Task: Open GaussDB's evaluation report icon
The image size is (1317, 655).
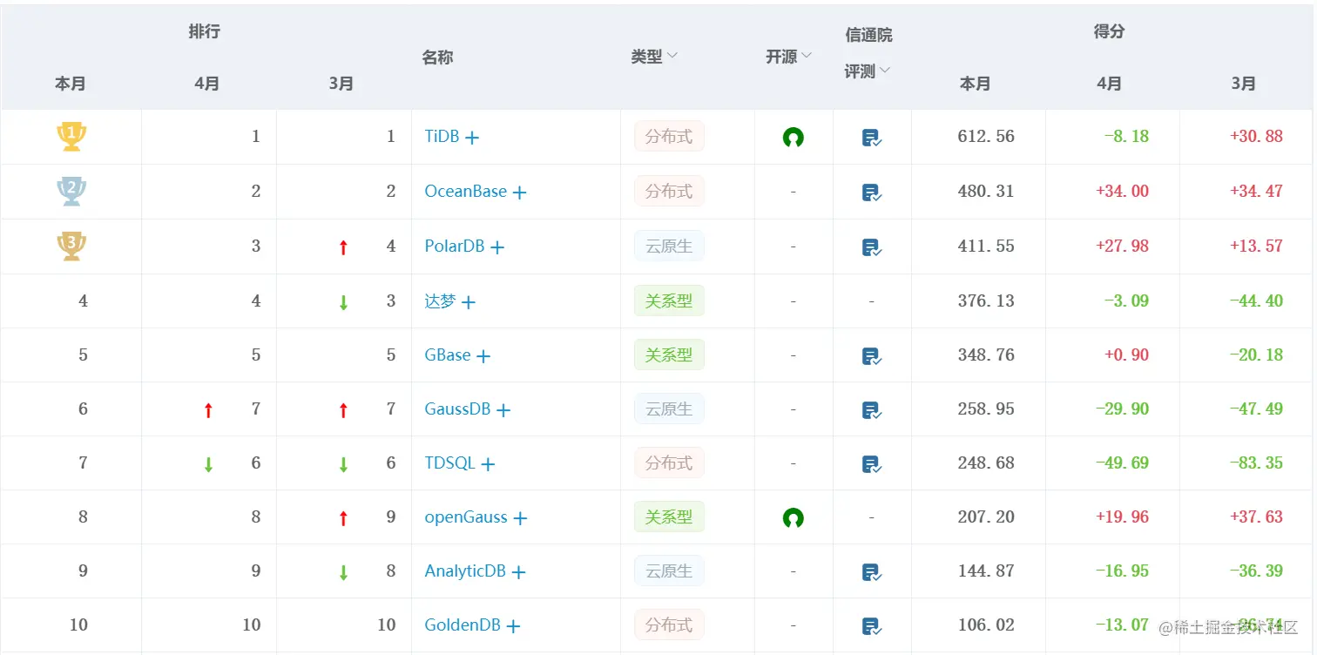Action: click(x=872, y=409)
